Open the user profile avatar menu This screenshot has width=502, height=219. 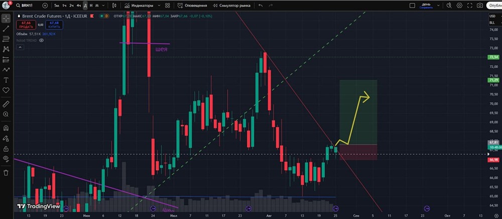(x=7, y=5)
